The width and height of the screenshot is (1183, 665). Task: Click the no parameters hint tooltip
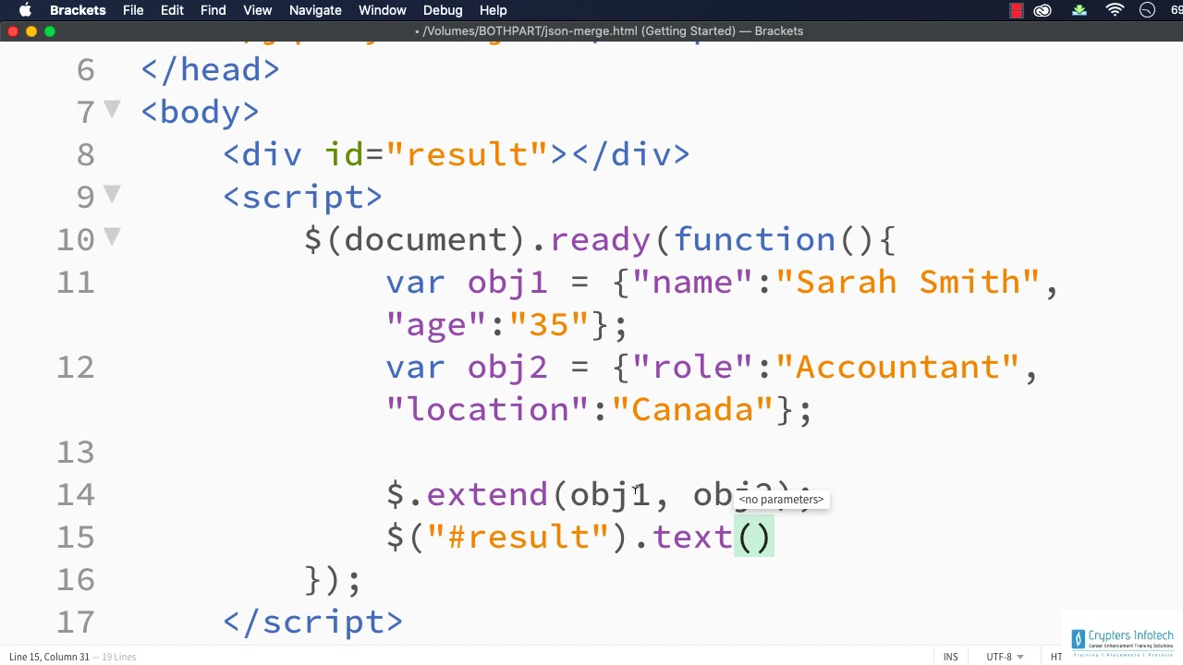tap(781, 500)
